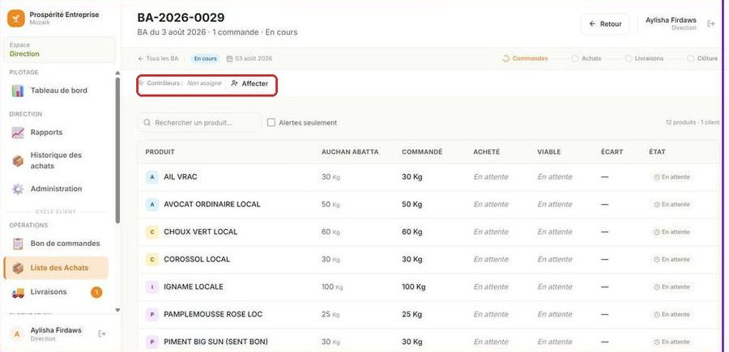
Task: Open the Espace Direction selector
Action: (x=59, y=49)
